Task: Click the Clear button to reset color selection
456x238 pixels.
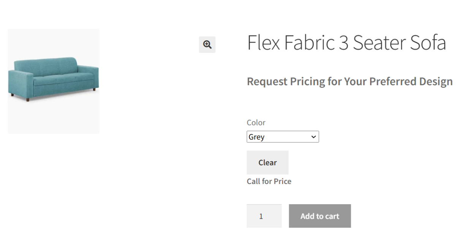Action: click(268, 162)
